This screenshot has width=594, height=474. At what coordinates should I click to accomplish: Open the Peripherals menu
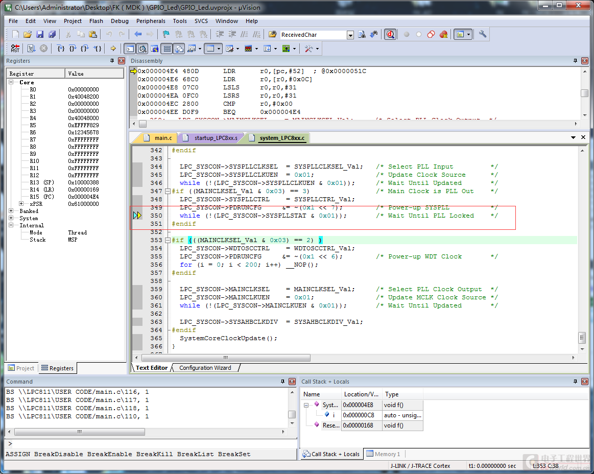coord(151,21)
